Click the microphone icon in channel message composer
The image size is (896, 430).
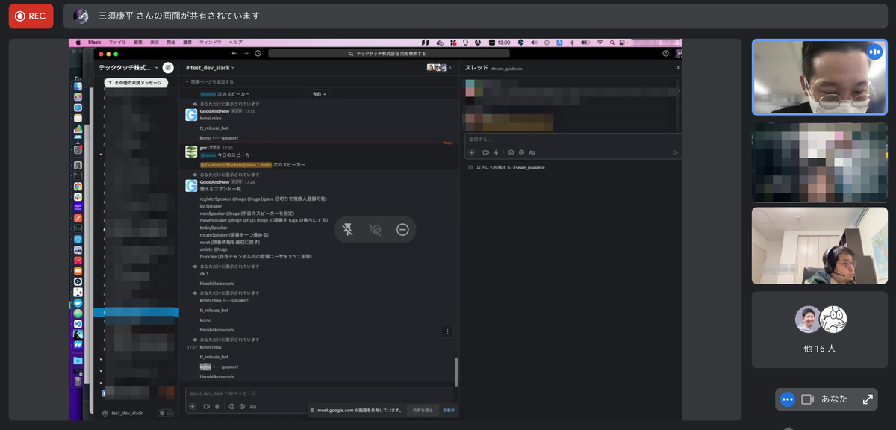(x=217, y=406)
